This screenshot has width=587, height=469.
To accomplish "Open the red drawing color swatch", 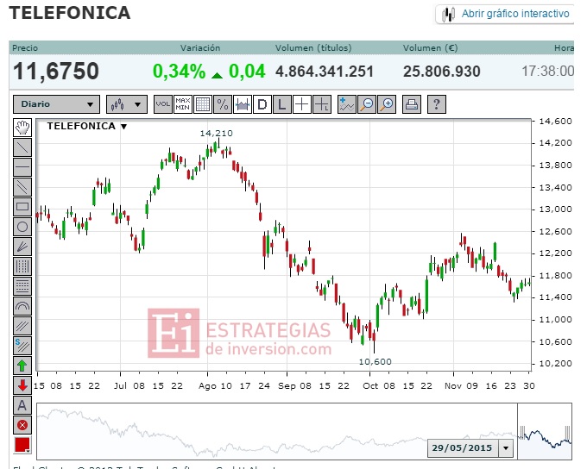I will pyautogui.click(x=22, y=445).
